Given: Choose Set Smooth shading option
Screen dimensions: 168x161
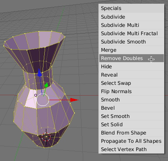Looking at the screenshot, I should coord(132,116).
